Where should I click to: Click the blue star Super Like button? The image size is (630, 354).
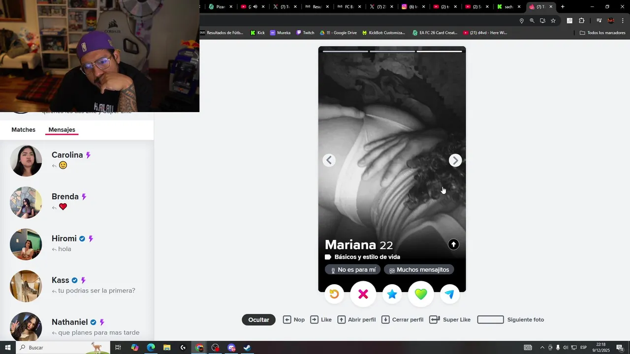coord(392,294)
